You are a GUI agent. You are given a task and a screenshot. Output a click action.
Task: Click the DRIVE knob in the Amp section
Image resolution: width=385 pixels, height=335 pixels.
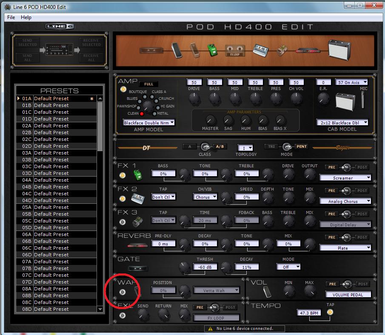coord(194,98)
